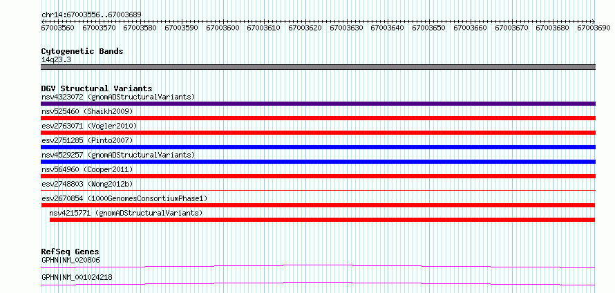Click the red nsv525460 variant bar

318,118
